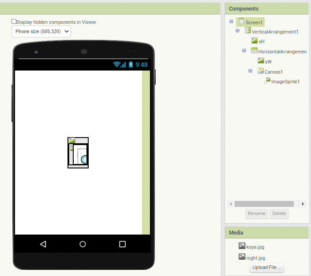Click the sW image component icon
Screen dimensions: 311x276
point(261,60)
